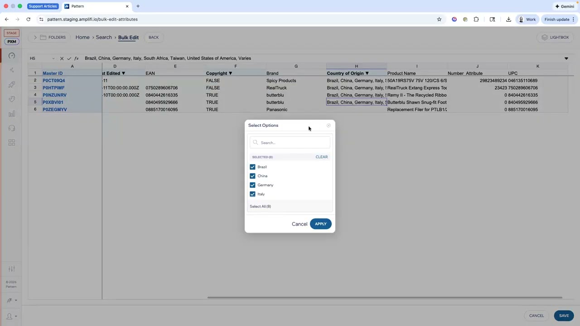Viewport: 580px width, 326px height.
Task: Open the Gemini button
Action: click(x=565, y=6)
